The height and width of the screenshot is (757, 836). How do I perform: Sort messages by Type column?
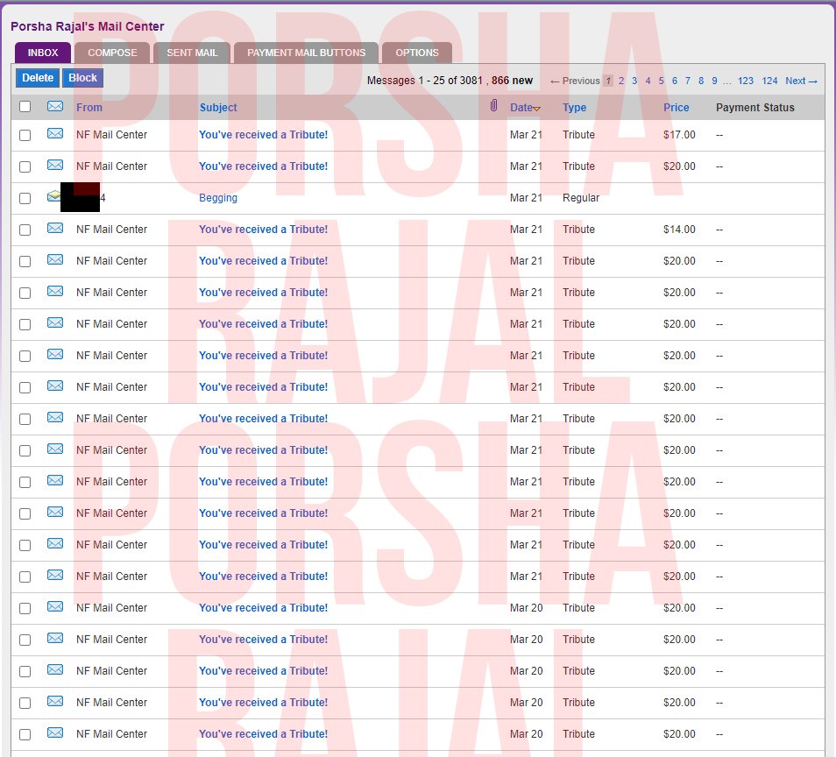(x=574, y=107)
